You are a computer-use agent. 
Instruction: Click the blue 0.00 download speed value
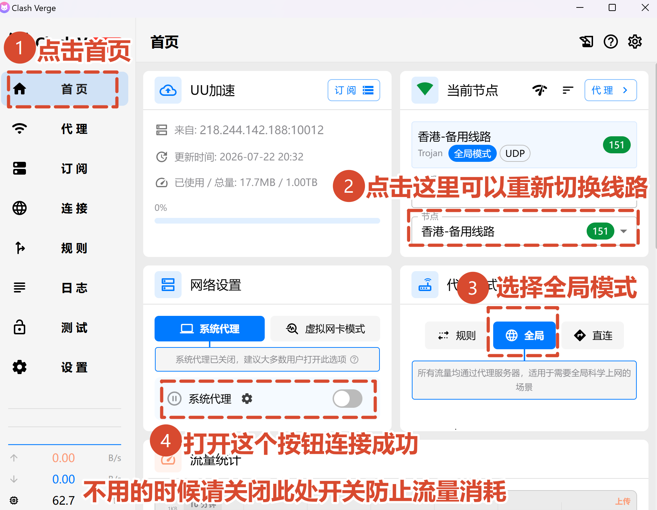(64, 479)
